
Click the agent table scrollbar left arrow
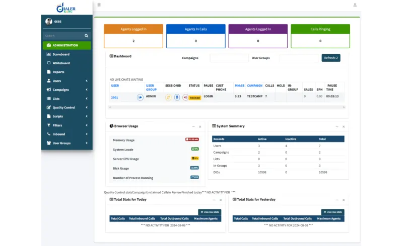110,107
